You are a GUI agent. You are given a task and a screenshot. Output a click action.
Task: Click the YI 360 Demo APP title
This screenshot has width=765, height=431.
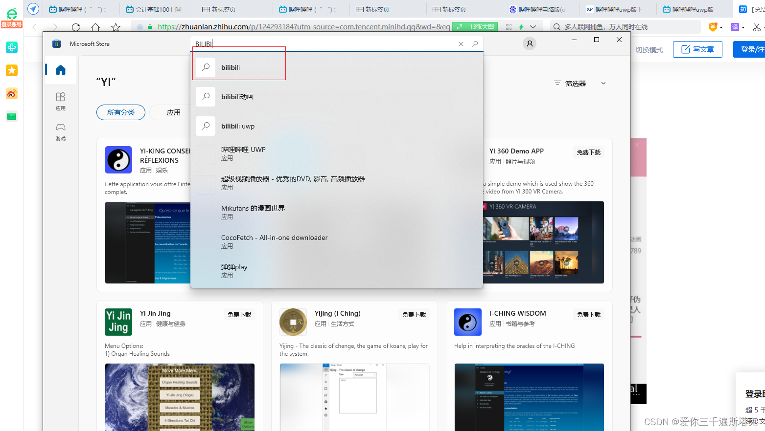tap(516, 151)
